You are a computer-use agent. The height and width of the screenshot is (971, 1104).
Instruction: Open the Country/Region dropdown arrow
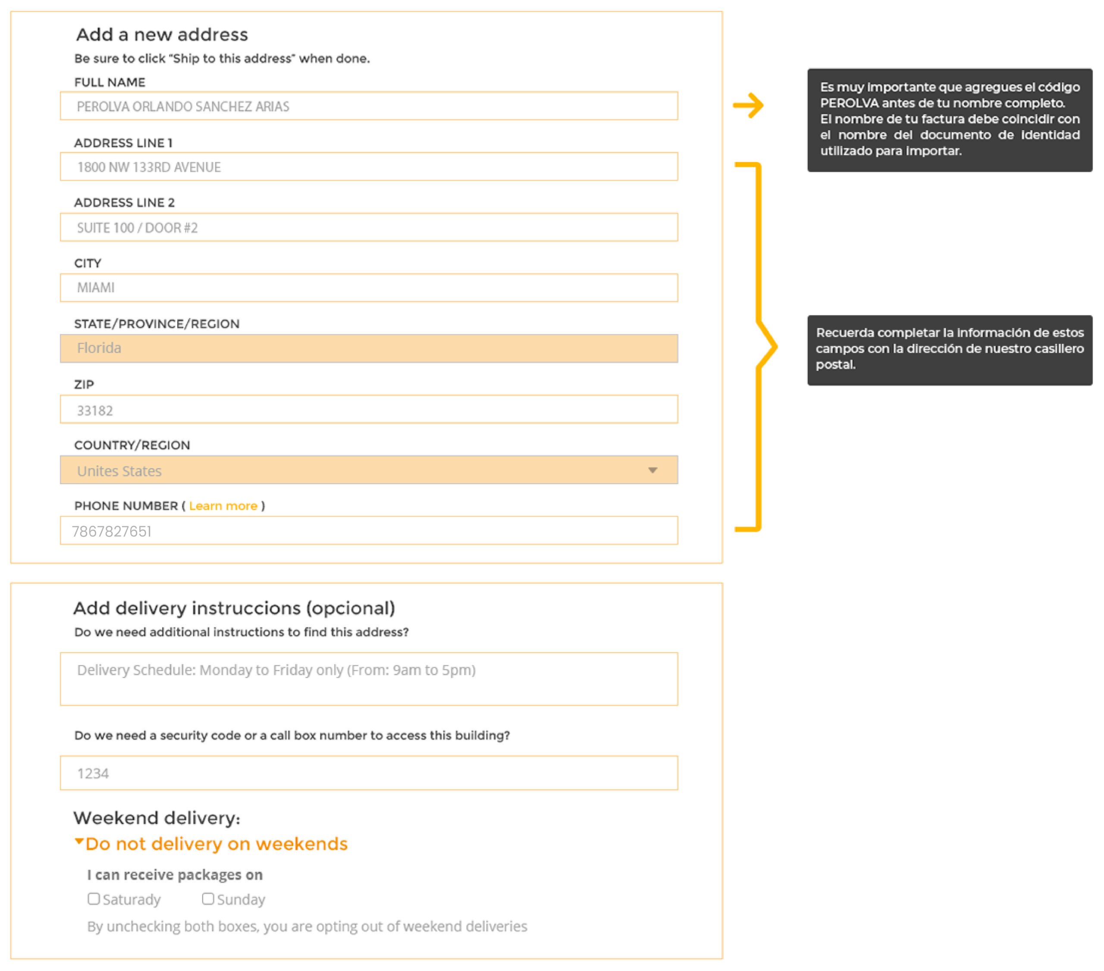tap(652, 470)
